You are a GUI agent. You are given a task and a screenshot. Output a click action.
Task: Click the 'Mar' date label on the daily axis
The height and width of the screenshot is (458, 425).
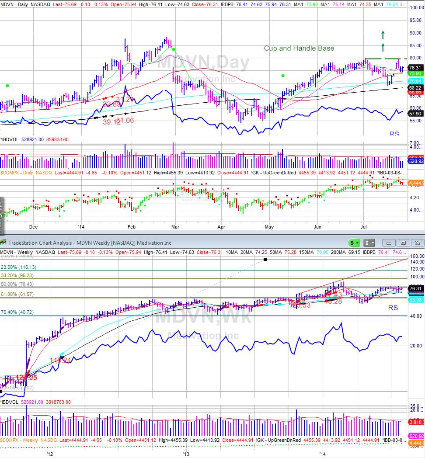click(x=175, y=227)
